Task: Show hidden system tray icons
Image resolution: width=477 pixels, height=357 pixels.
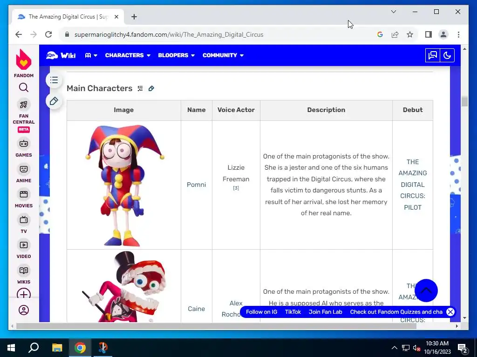Action: click(x=394, y=348)
